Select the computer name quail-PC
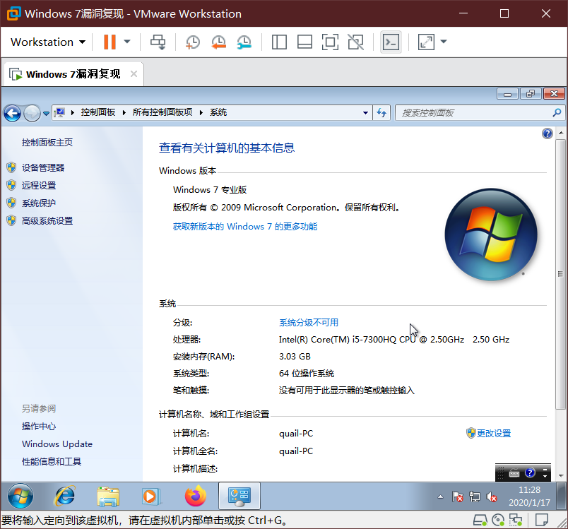Viewport: 568px width, 529px height. click(x=295, y=434)
